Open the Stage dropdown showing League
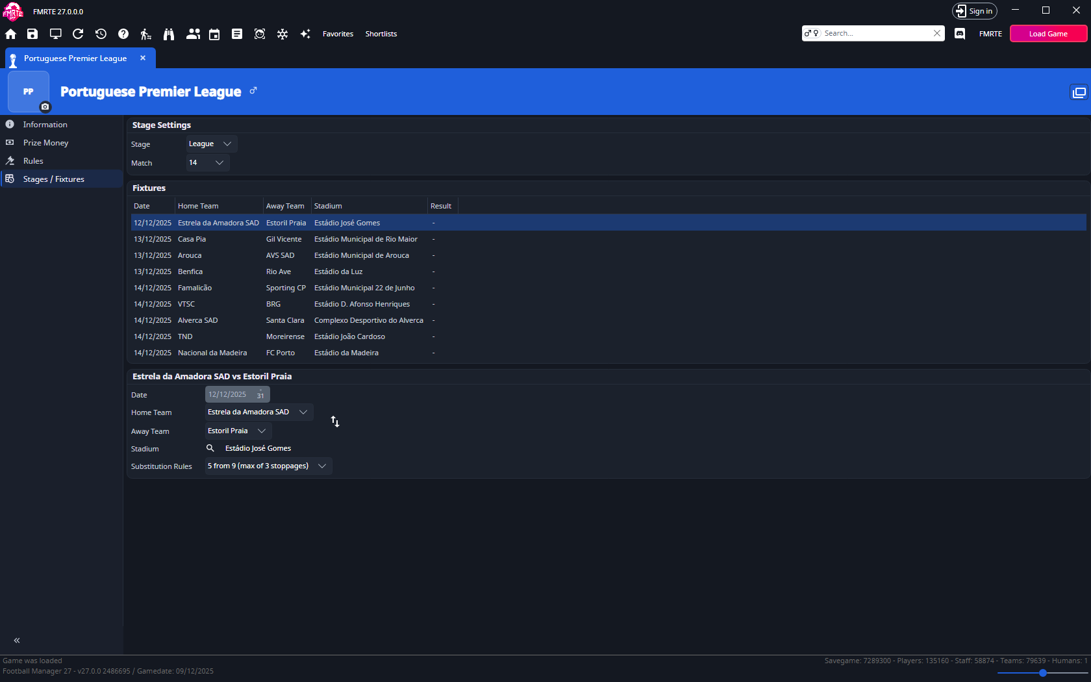Image resolution: width=1091 pixels, height=682 pixels. 211,144
